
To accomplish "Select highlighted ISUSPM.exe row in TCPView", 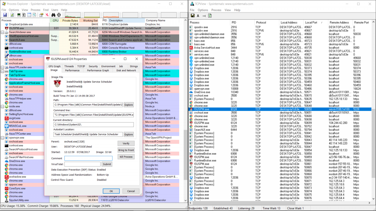I will click(x=280, y=109).
